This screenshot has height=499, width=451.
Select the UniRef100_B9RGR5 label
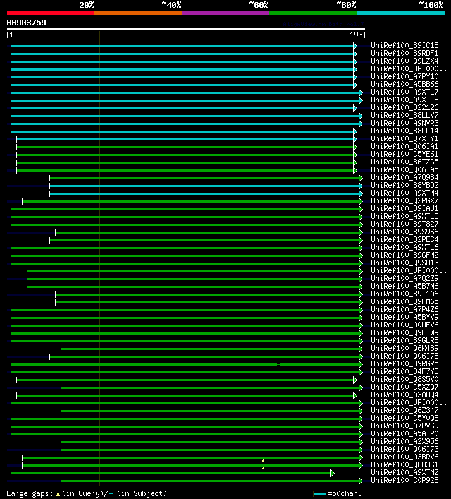click(404, 363)
